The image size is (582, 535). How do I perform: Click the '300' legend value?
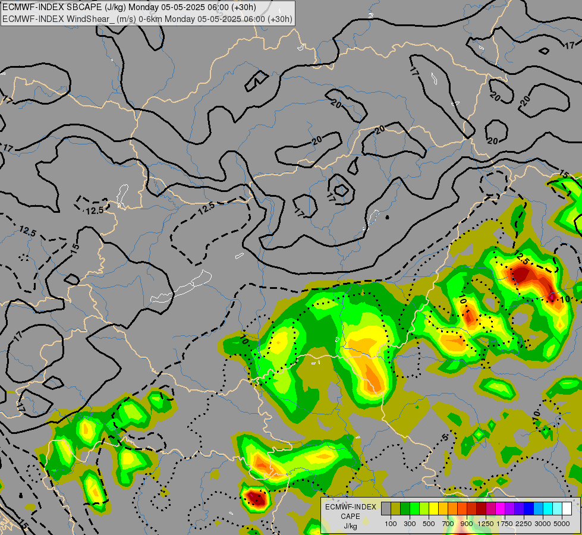coord(410,524)
